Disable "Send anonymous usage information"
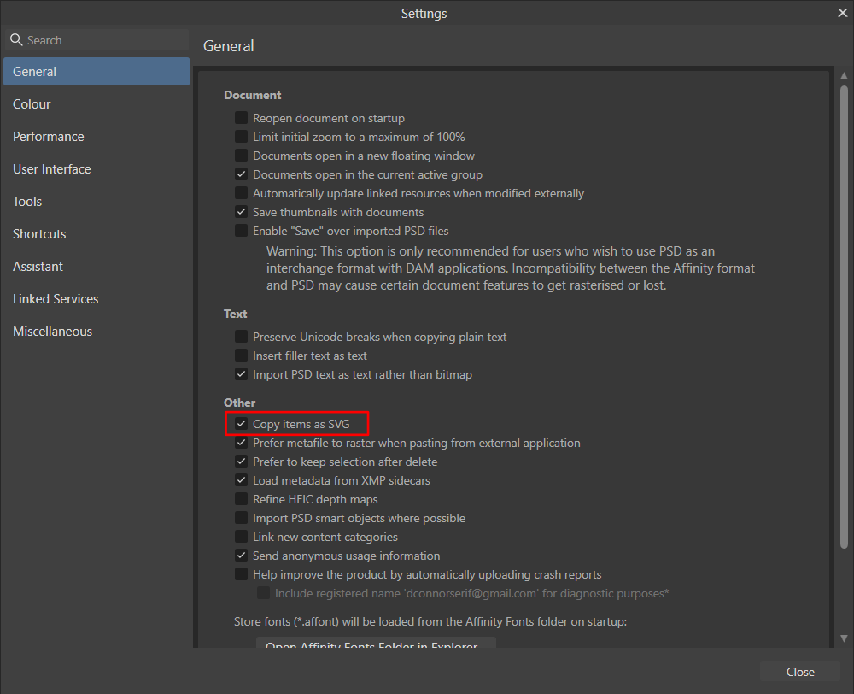Image resolution: width=854 pixels, height=694 pixels. click(x=241, y=556)
